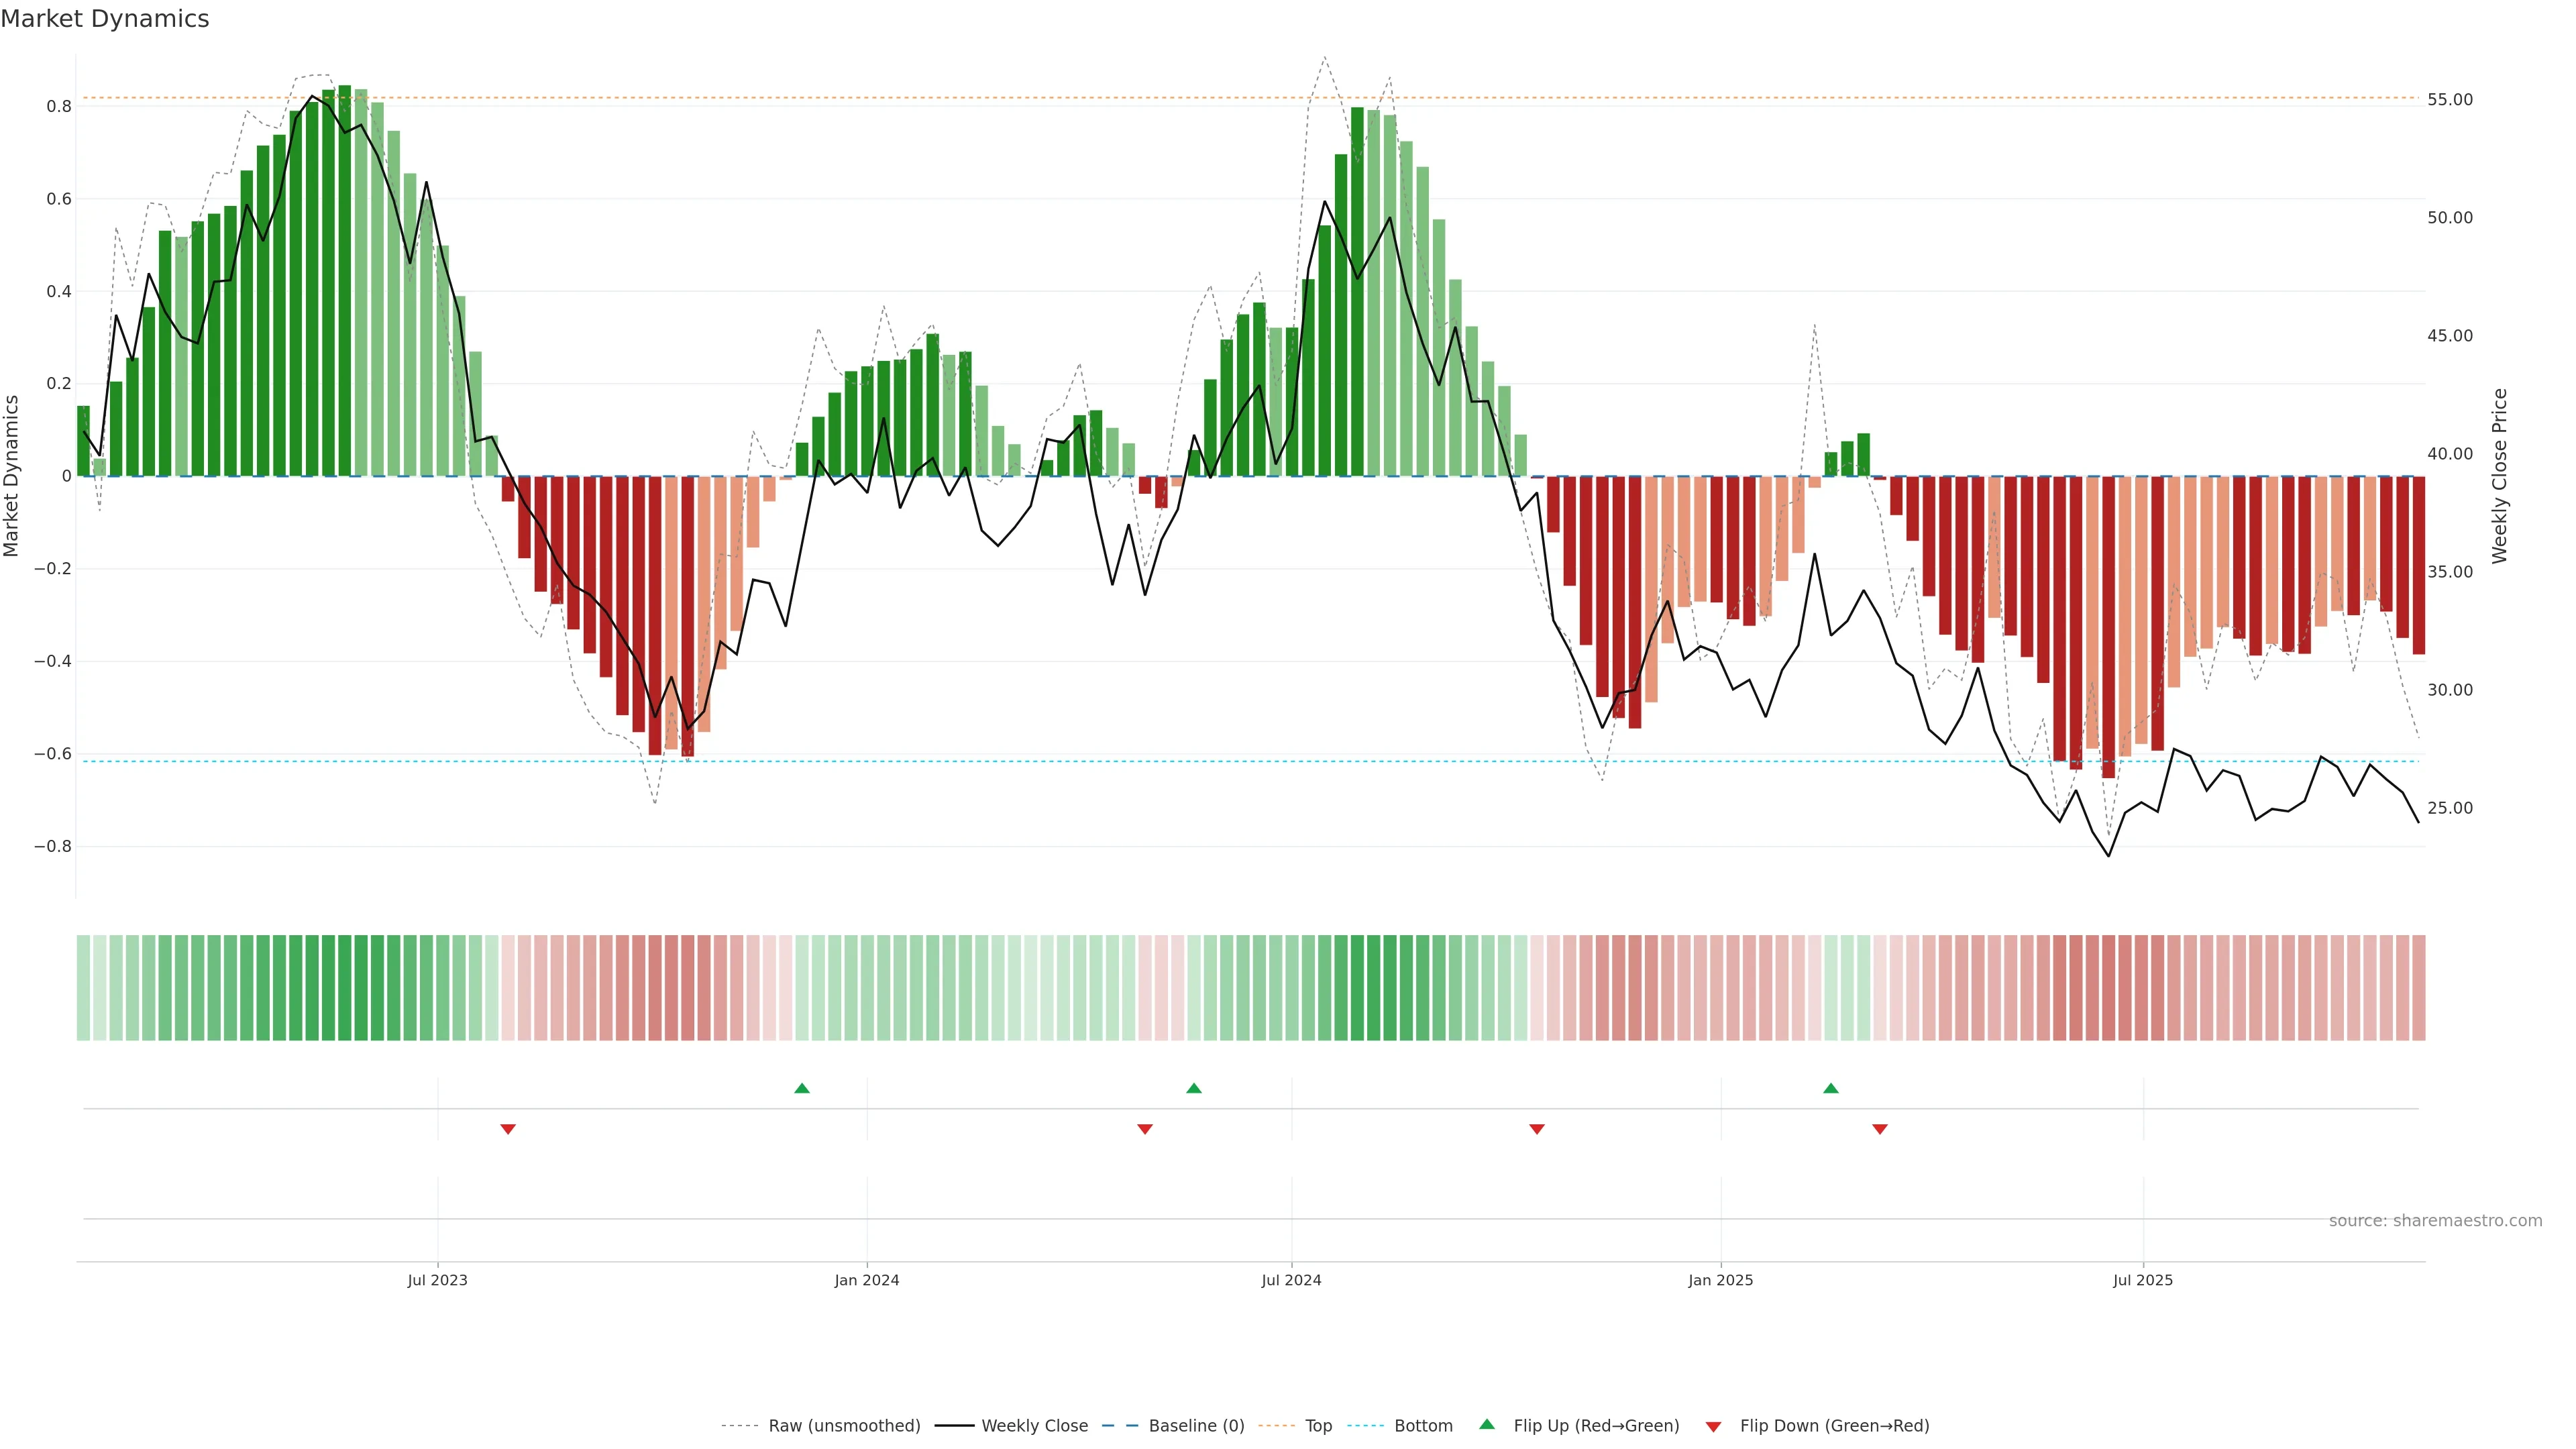The image size is (2576, 1449).
Task: Click the Jan 2025 axis label
Action: click(1720, 1280)
